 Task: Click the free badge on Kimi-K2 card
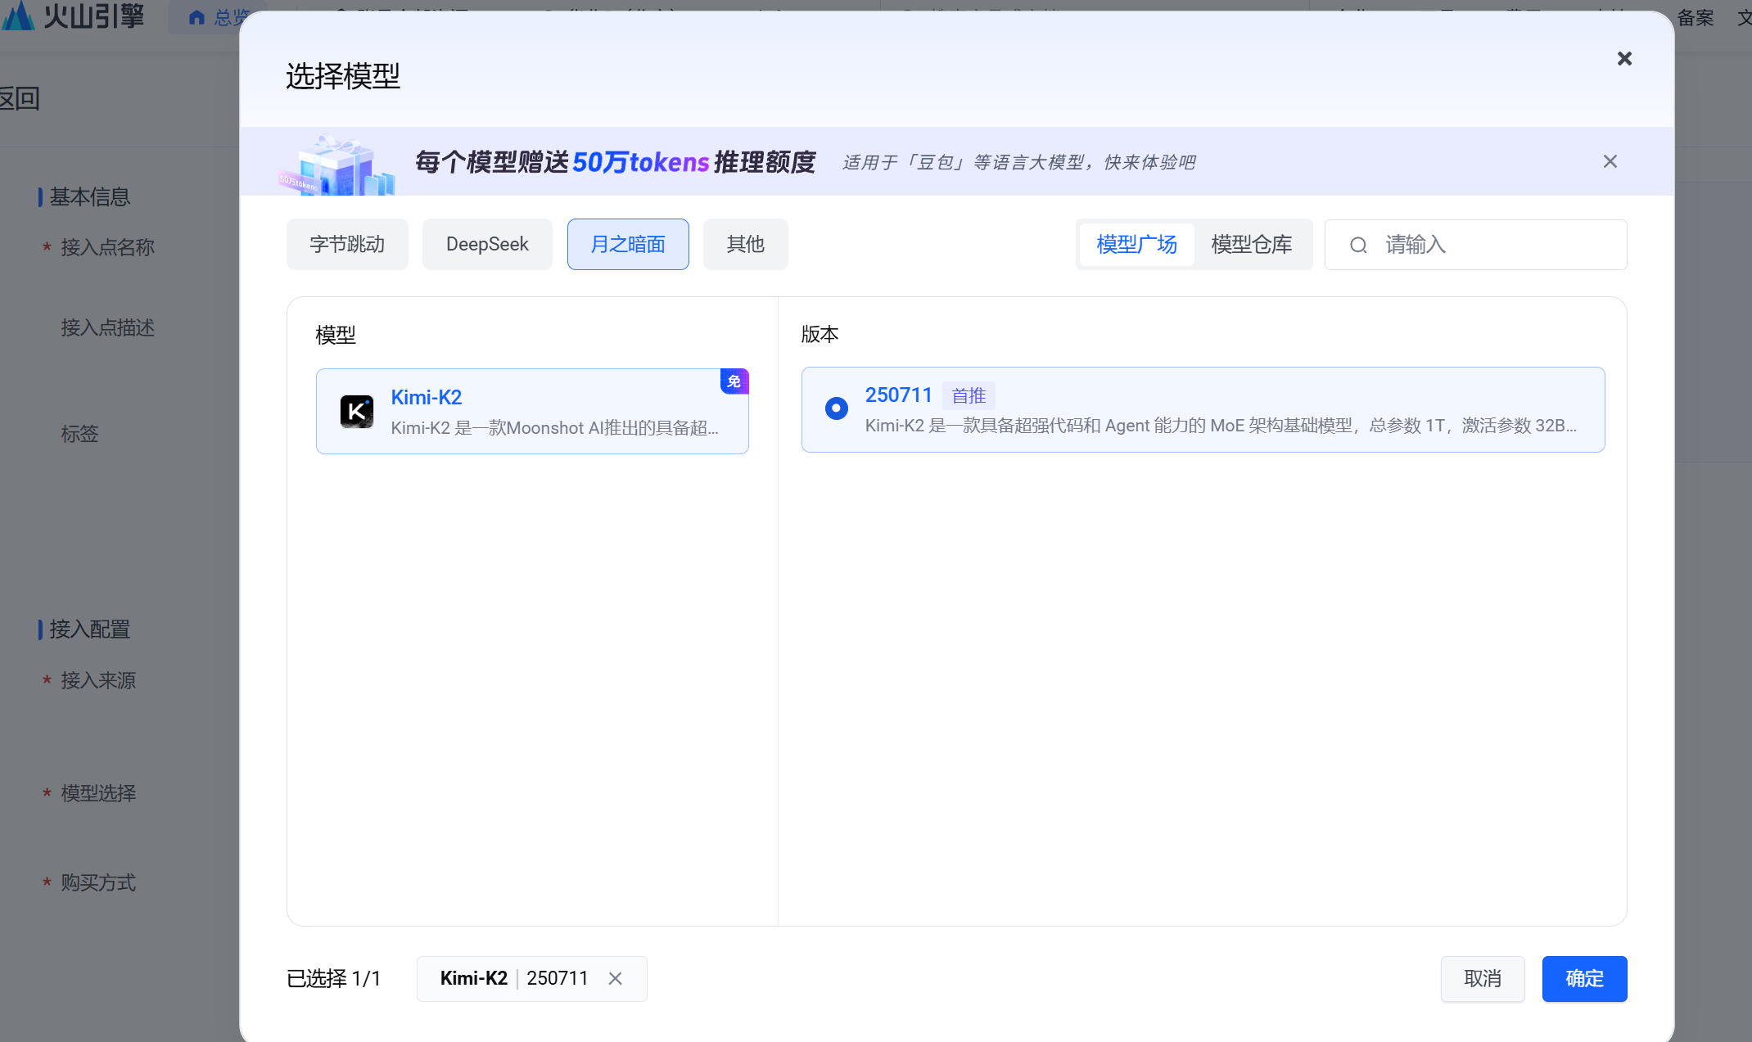pyautogui.click(x=734, y=381)
